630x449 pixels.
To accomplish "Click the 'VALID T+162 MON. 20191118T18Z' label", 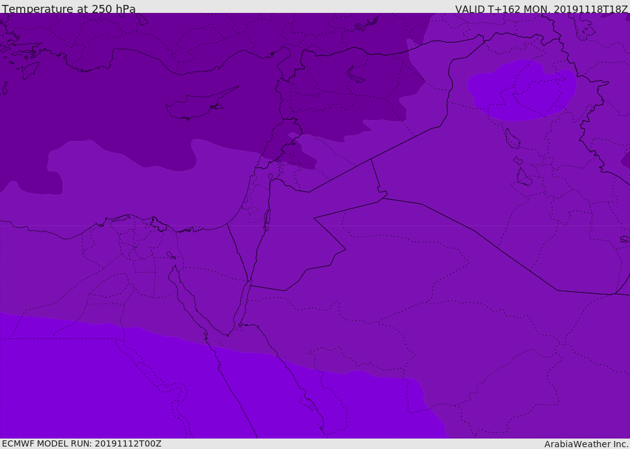I will [541, 9].
